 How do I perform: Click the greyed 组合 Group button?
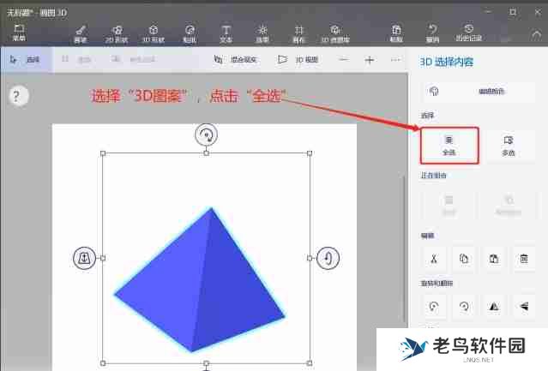point(449,206)
